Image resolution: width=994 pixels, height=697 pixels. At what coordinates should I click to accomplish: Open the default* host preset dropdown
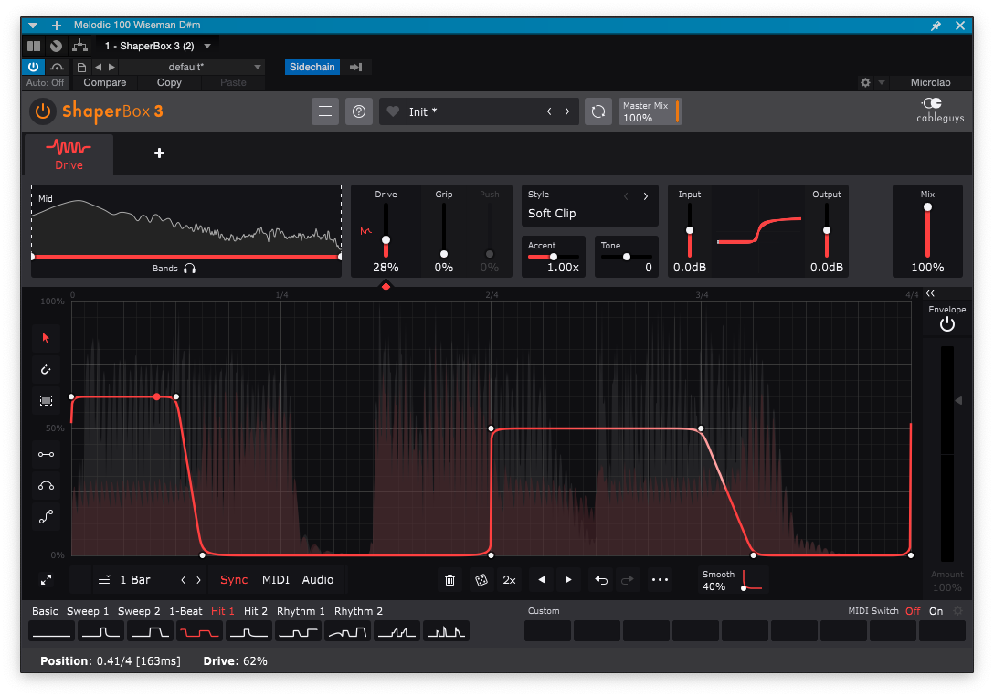point(190,68)
